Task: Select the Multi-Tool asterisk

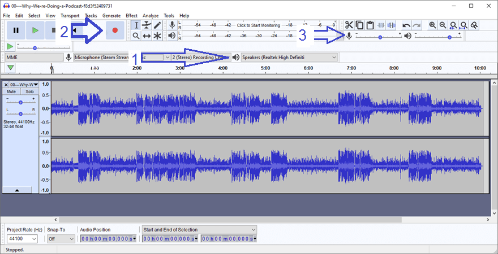Action: coord(157,36)
